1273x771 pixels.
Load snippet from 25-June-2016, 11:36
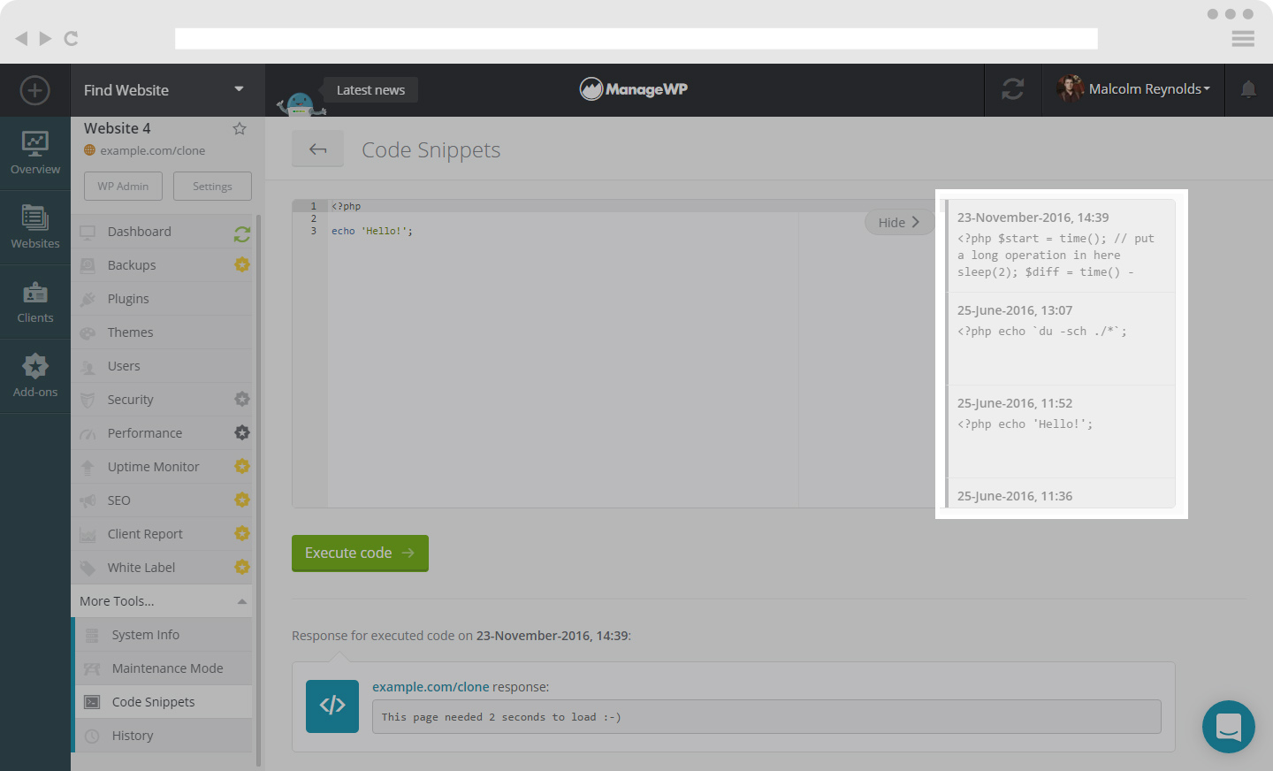(1060, 493)
